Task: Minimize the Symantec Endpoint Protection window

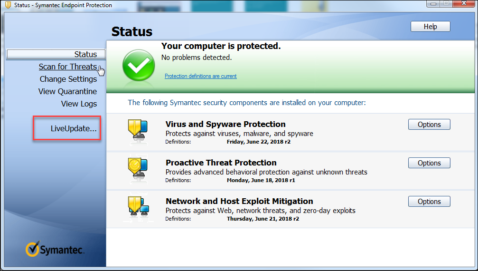Action: click(433, 4)
